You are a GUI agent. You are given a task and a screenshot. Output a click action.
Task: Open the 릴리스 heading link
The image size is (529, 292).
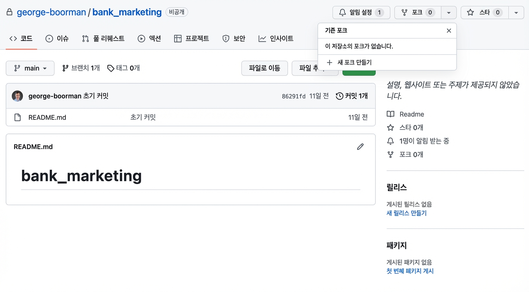(397, 187)
